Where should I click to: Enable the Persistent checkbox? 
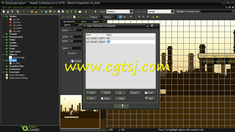[66, 53]
